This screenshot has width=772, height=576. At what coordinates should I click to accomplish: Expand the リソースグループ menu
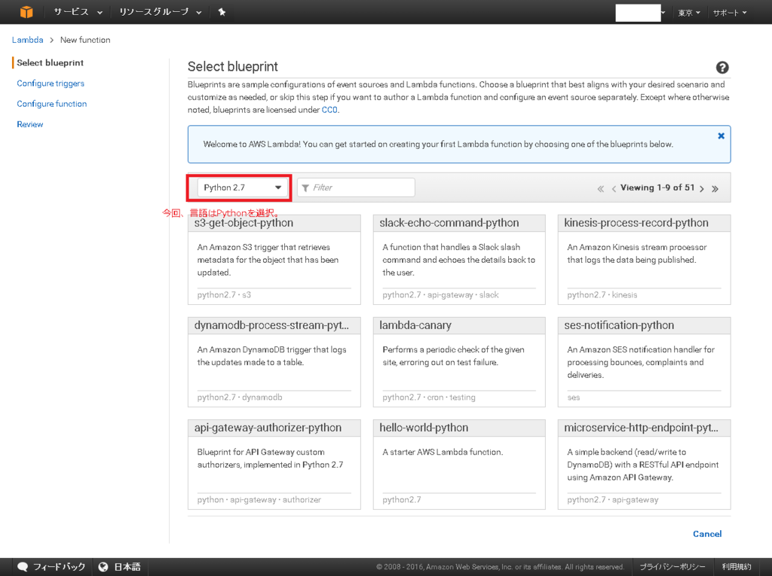coord(160,12)
